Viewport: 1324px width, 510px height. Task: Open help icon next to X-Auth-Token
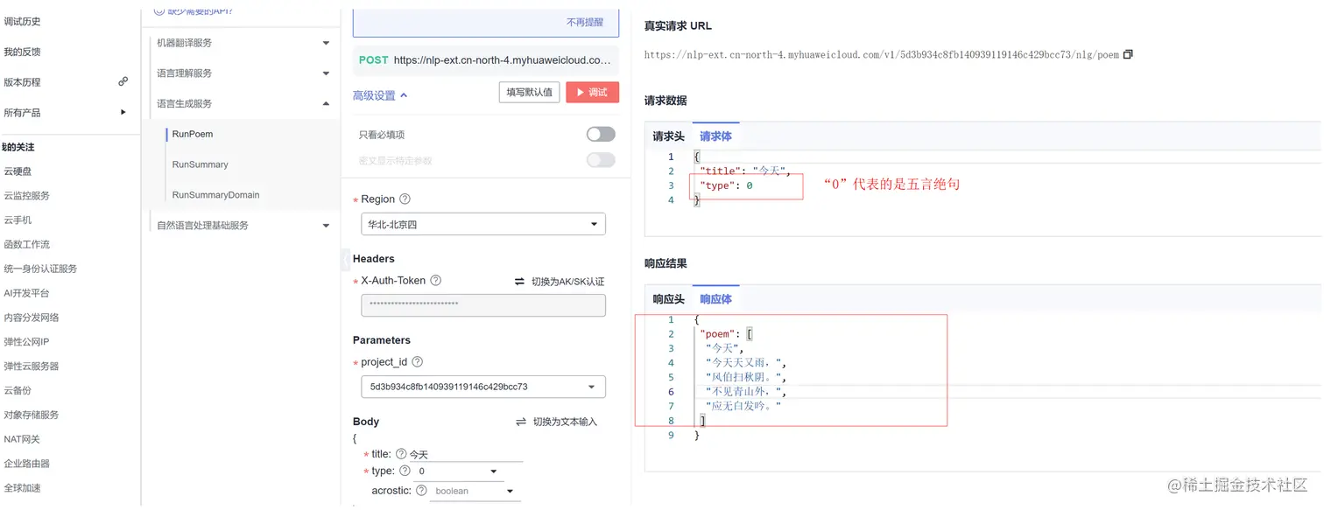click(x=435, y=281)
